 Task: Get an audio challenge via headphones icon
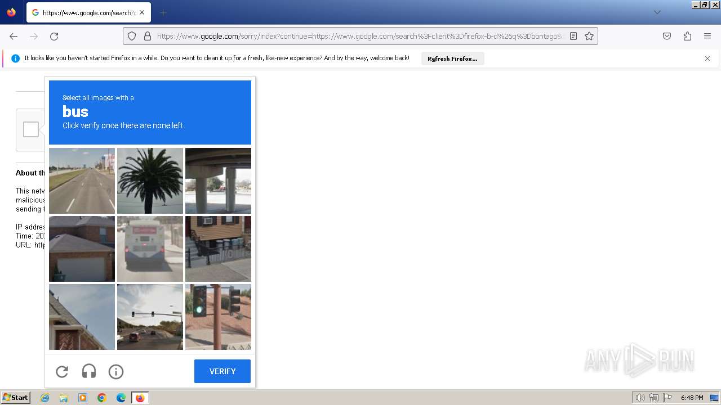(x=89, y=371)
